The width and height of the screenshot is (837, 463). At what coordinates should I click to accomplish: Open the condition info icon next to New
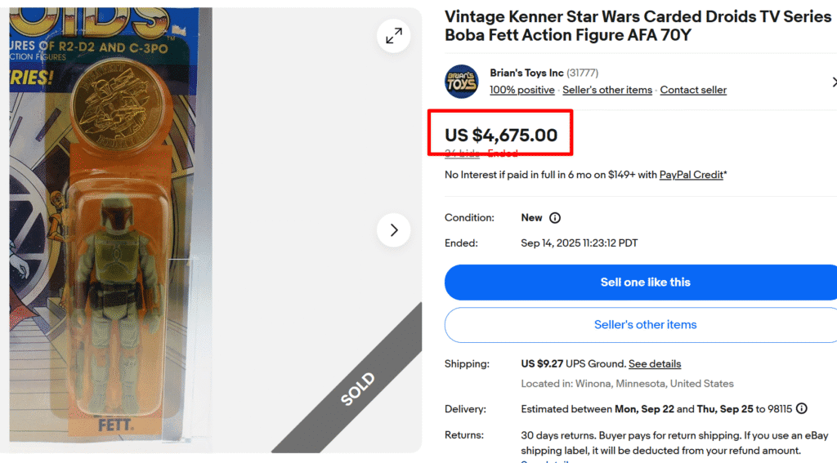pos(555,218)
